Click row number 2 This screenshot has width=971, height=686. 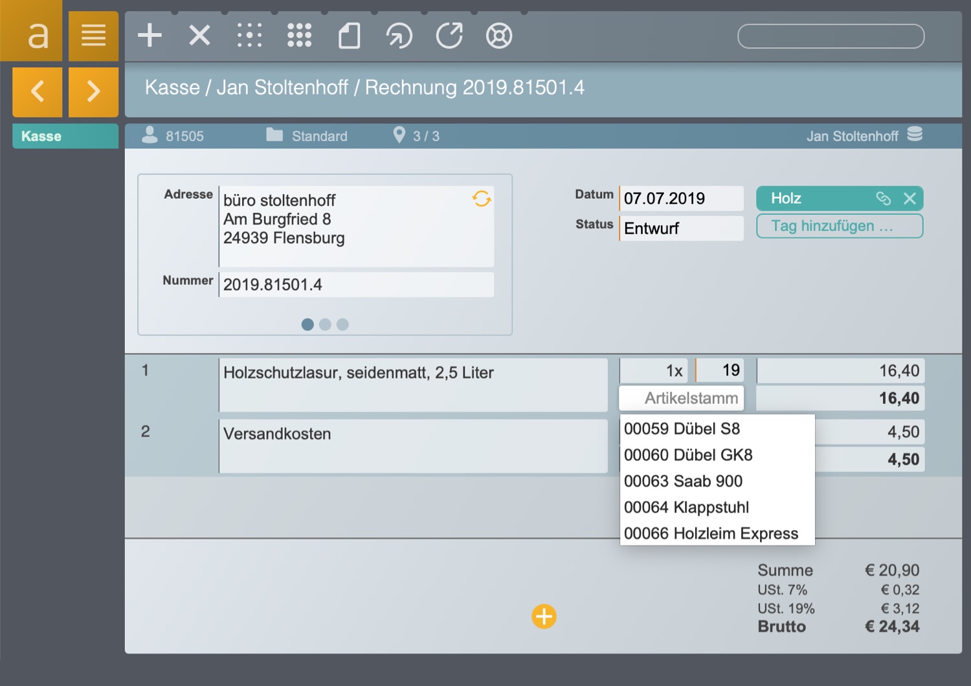146,431
